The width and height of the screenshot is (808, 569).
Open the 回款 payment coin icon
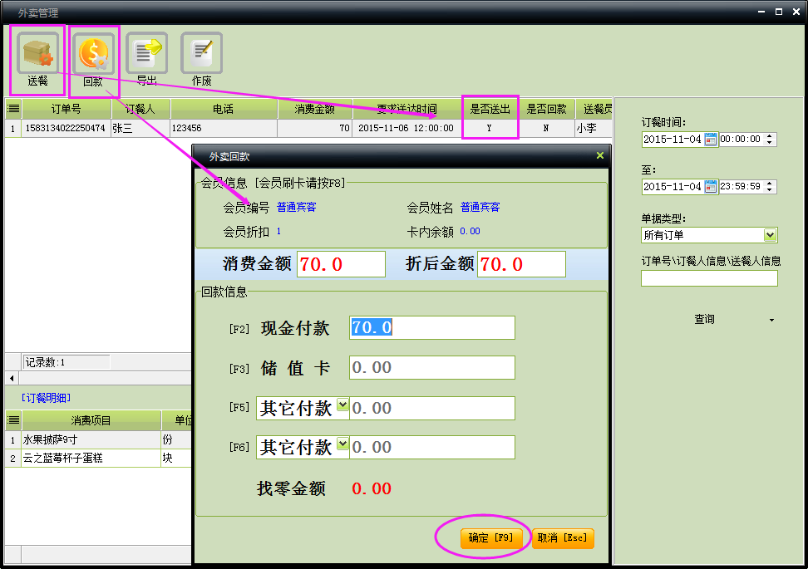(93, 53)
